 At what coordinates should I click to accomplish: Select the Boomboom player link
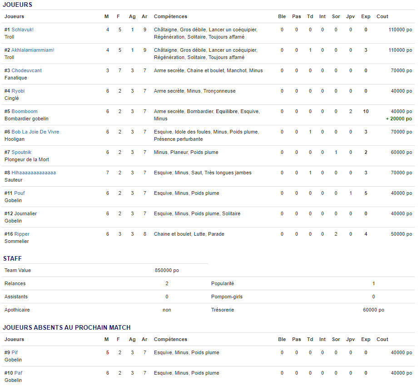[24, 111]
